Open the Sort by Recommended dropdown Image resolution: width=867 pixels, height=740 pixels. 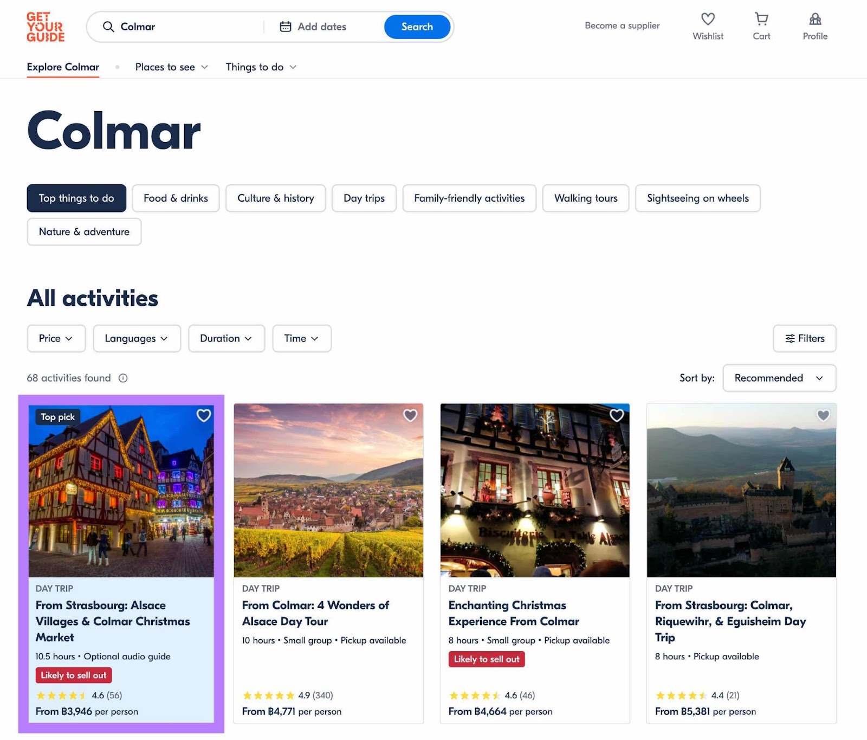[x=779, y=378]
